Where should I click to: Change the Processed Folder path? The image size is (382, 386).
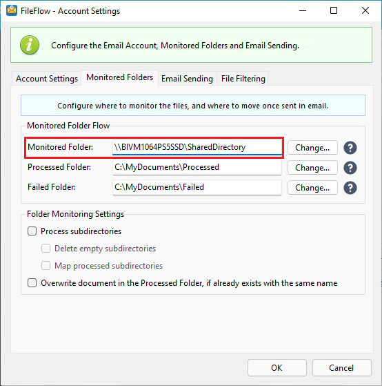click(x=312, y=168)
